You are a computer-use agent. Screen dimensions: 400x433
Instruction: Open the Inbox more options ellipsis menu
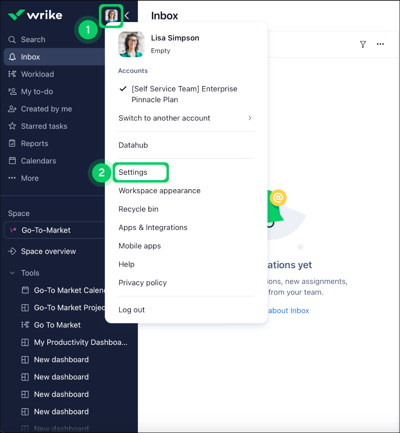point(380,44)
